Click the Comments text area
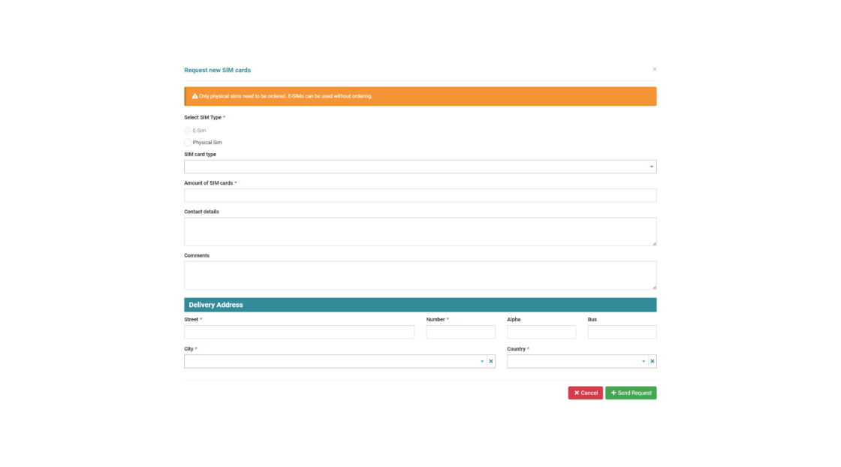The width and height of the screenshot is (841, 467). pyautogui.click(x=420, y=276)
